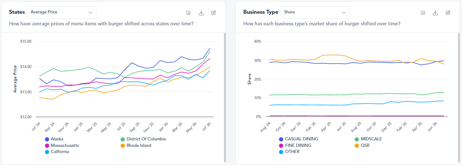The image size is (462, 165).
Task: Download the States chart
Action: coord(201,13)
